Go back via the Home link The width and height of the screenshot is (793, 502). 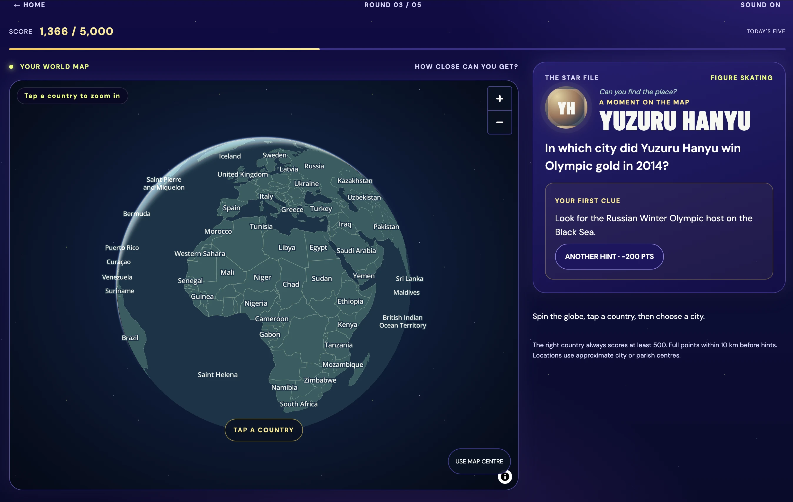click(x=29, y=5)
